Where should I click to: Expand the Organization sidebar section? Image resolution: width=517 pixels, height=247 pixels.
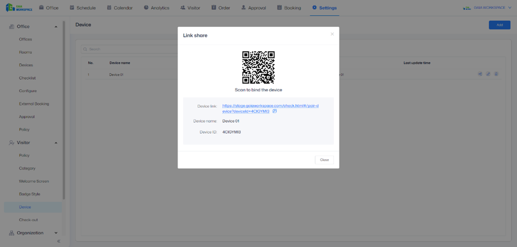tap(56, 233)
